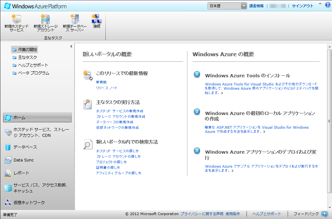Click the このリリースでの最新情報 section icon
Viewport: 332px width, 219px height.
coord(88,76)
